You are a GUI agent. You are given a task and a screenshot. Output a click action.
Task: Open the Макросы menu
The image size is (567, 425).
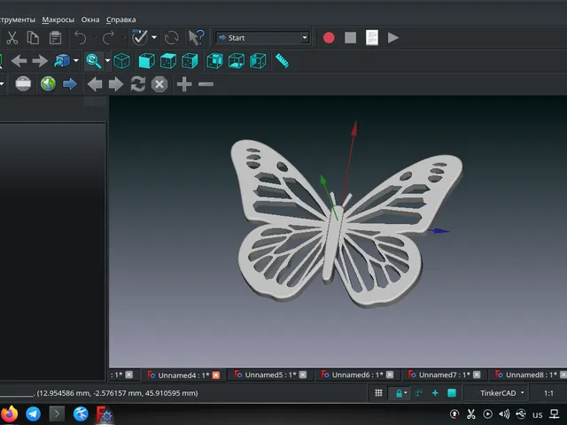[58, 19]
